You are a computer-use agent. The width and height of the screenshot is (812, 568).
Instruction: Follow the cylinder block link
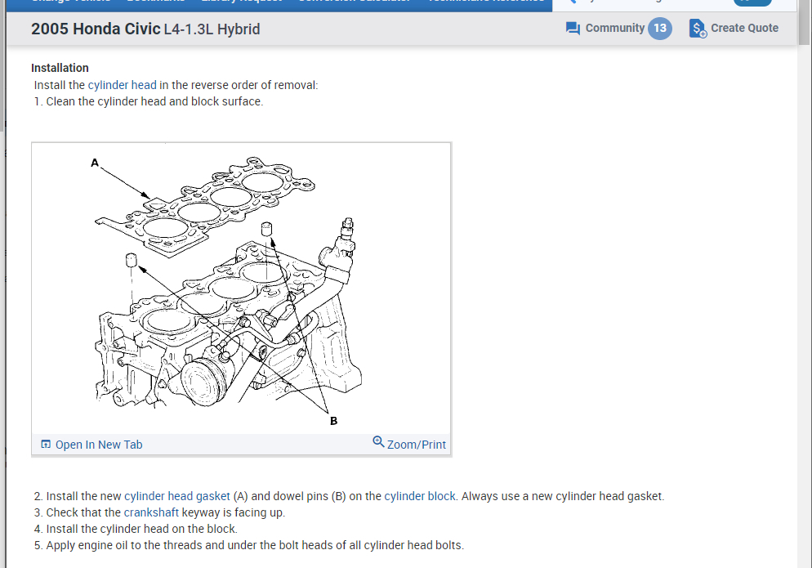coord(419,496)
